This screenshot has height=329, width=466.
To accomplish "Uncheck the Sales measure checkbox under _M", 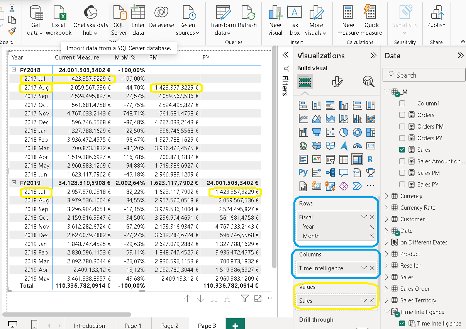I will pos(402,150).
